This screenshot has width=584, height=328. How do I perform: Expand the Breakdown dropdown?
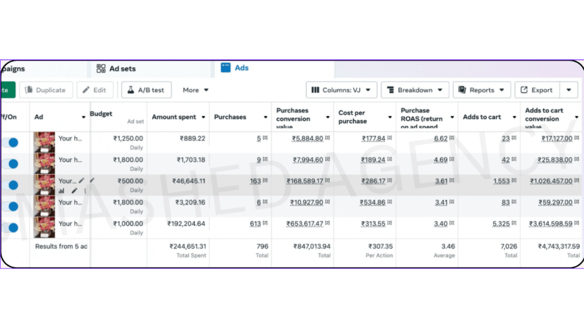click(416, 90)
